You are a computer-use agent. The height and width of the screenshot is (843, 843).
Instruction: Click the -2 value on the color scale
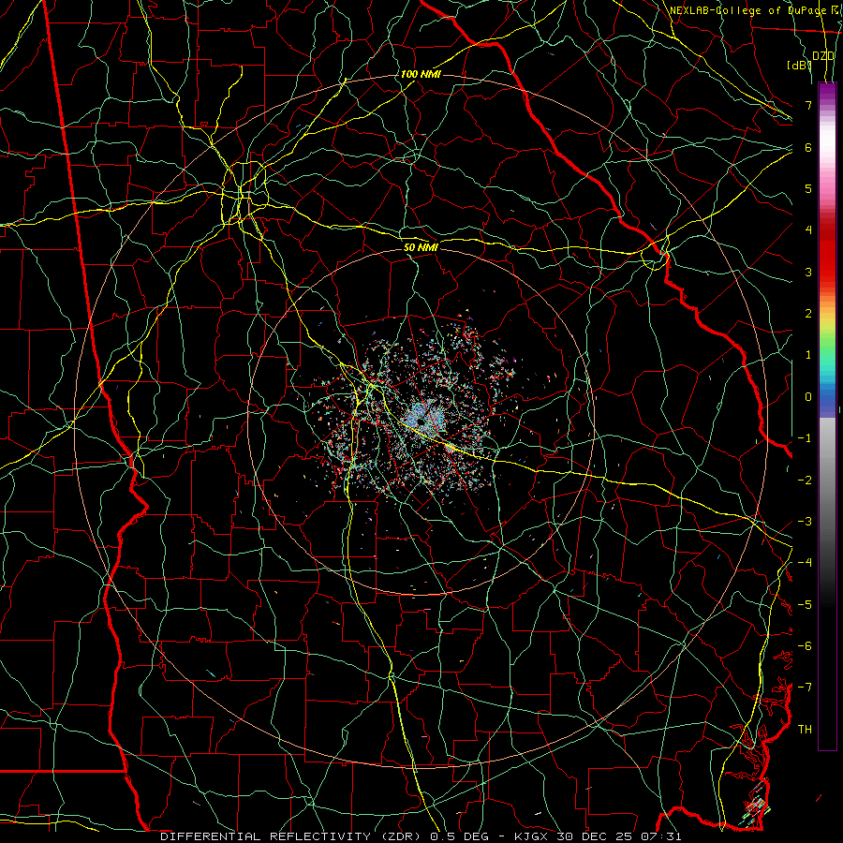click(x=805, y=481)
